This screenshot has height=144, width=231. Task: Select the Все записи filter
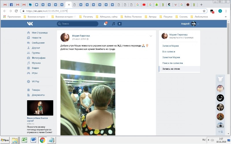[169, 52]
